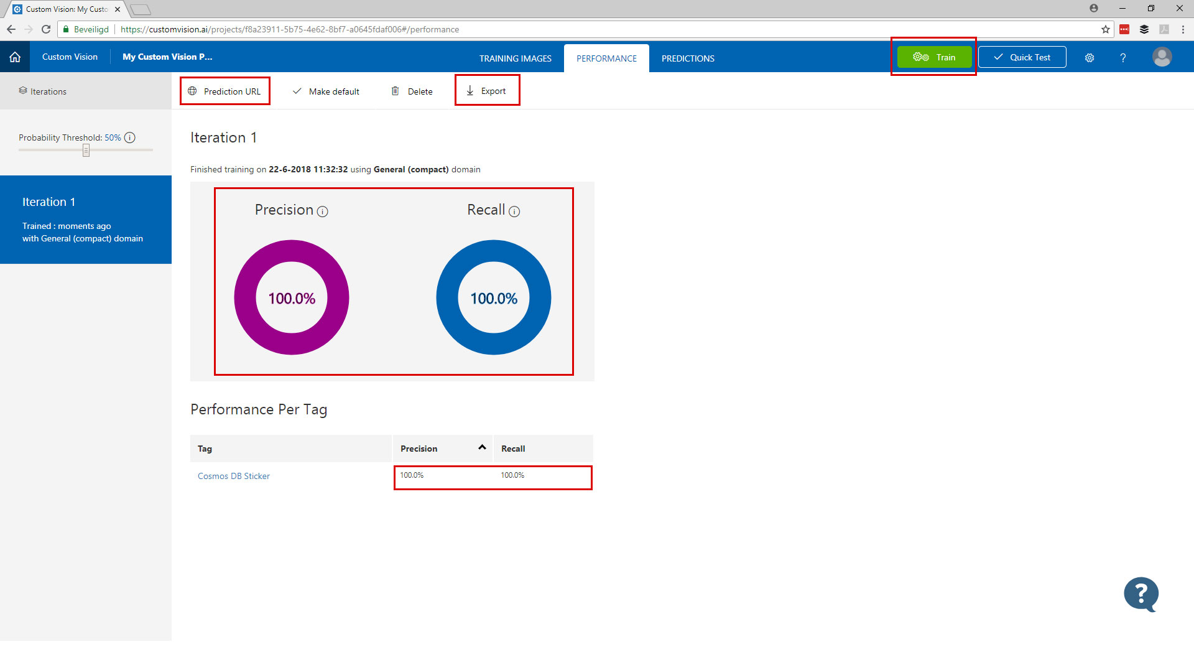
Task: Open the Chrome menu dots
Action: [x=1183, y=29]
